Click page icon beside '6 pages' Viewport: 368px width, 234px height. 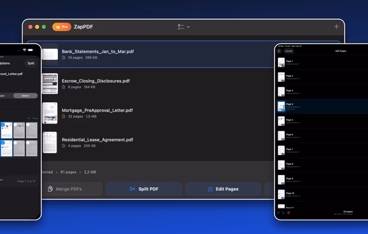coord(64,87)
